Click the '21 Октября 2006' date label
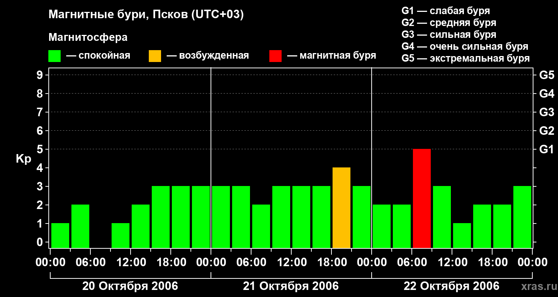Screen dimensions: 558x297 (291, 286)
